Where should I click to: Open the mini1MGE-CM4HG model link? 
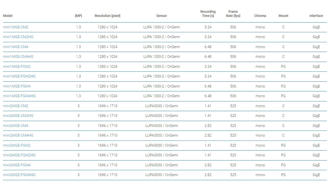18,57
